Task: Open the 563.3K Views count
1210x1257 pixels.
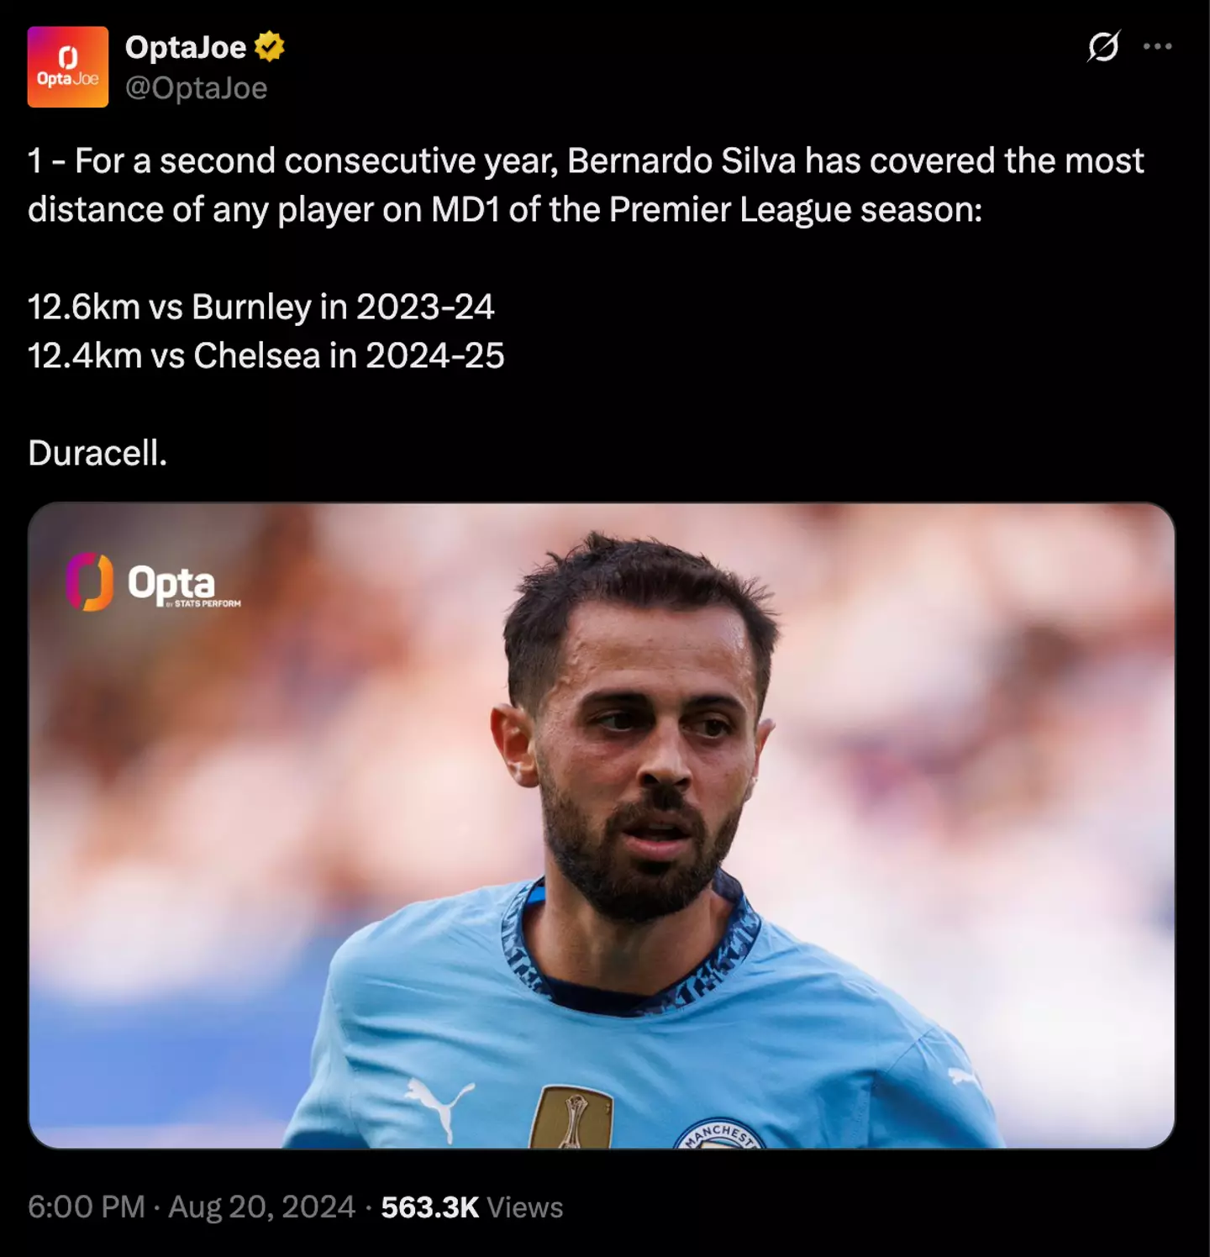Action: tap(471, 1207)
